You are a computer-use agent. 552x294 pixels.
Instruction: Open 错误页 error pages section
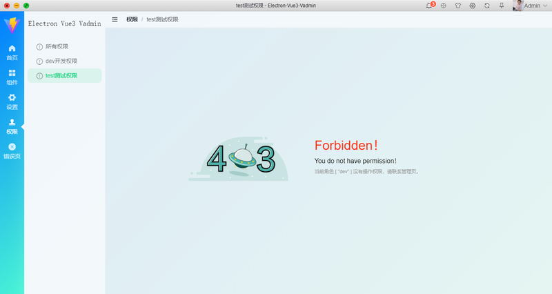[x=12, y=151]
